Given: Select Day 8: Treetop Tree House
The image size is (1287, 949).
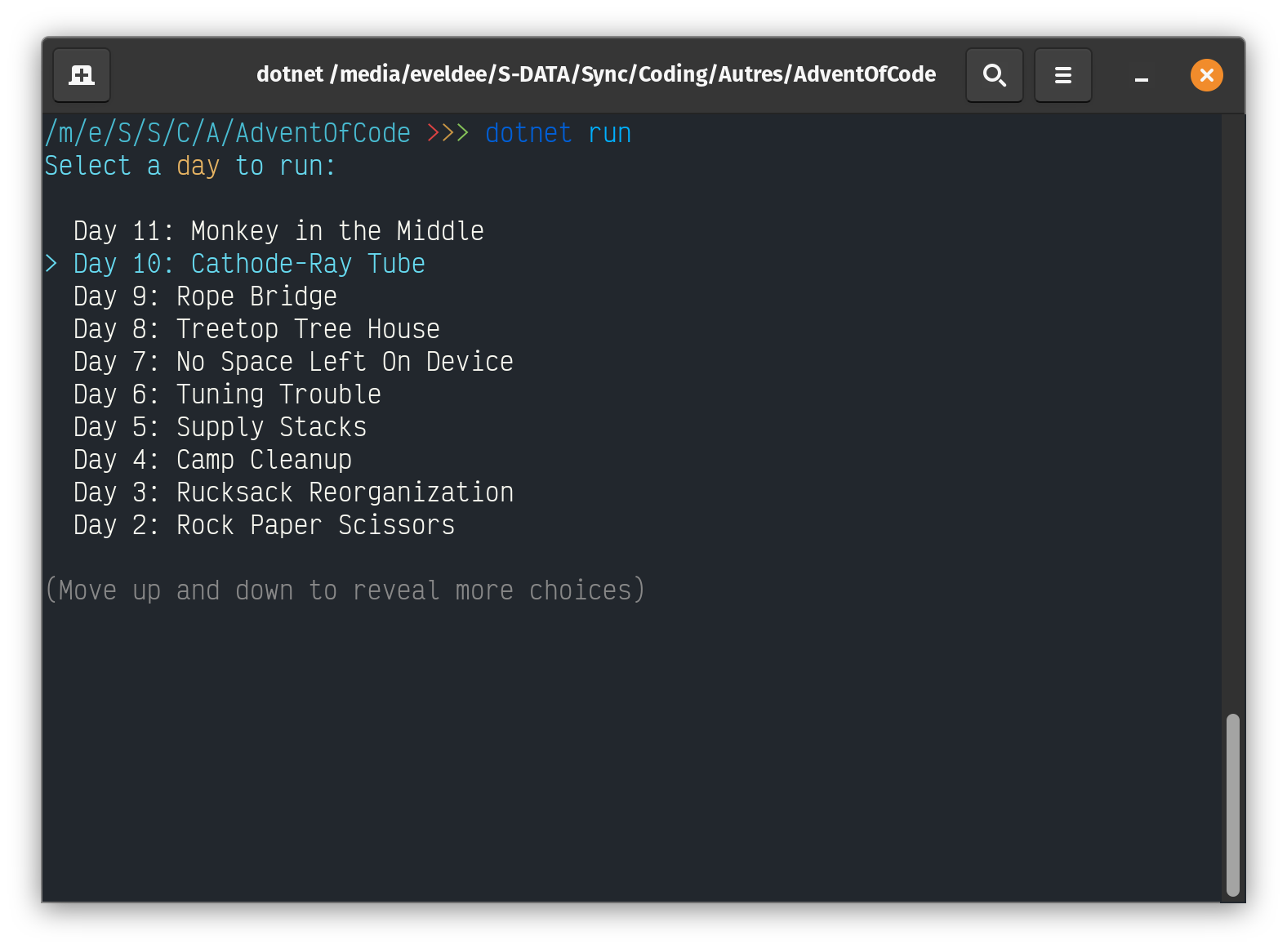Looking at the screenshot, I should pyautogui.click(x=255, y=328).
